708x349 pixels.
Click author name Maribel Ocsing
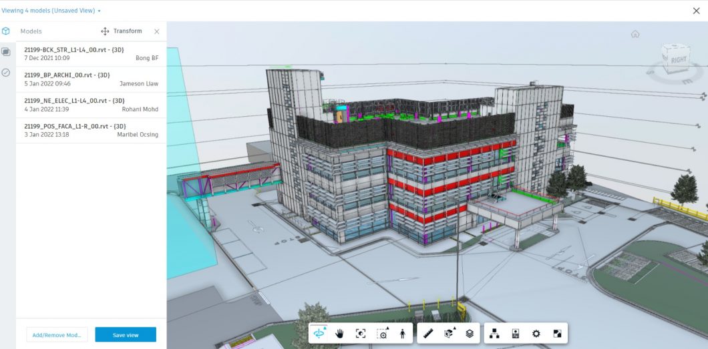point(138,134)
